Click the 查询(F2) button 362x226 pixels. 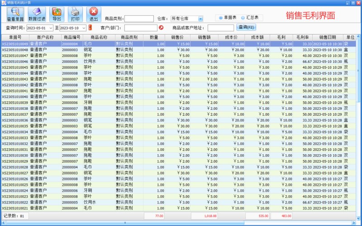[246, 28]
